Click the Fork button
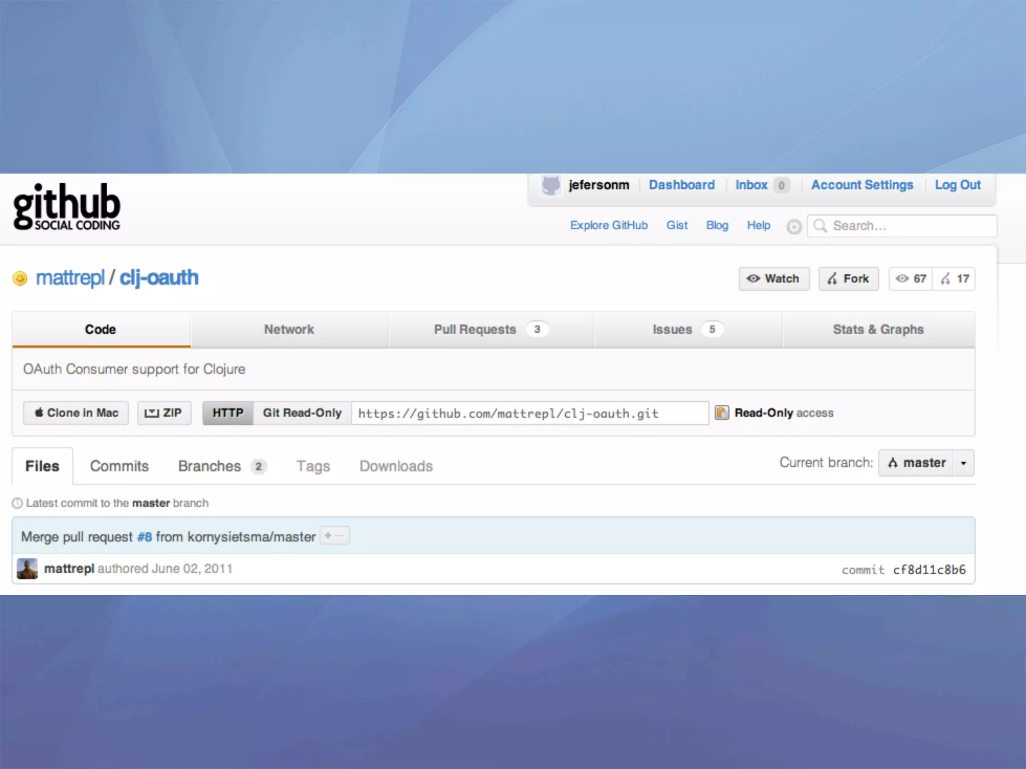Image resolution: width=1026 pixels, height=769 pixels. tap(848, 279)
